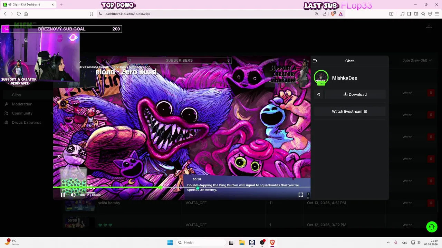The height and width of the screenshot is (248, 442).
Task: Click the taskbar microphone icon
Action: (396, 242)
